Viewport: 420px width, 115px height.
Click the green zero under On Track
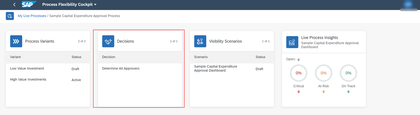point(349,92)
